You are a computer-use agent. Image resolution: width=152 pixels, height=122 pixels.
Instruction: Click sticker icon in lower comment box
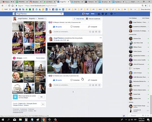click(99, 85)
